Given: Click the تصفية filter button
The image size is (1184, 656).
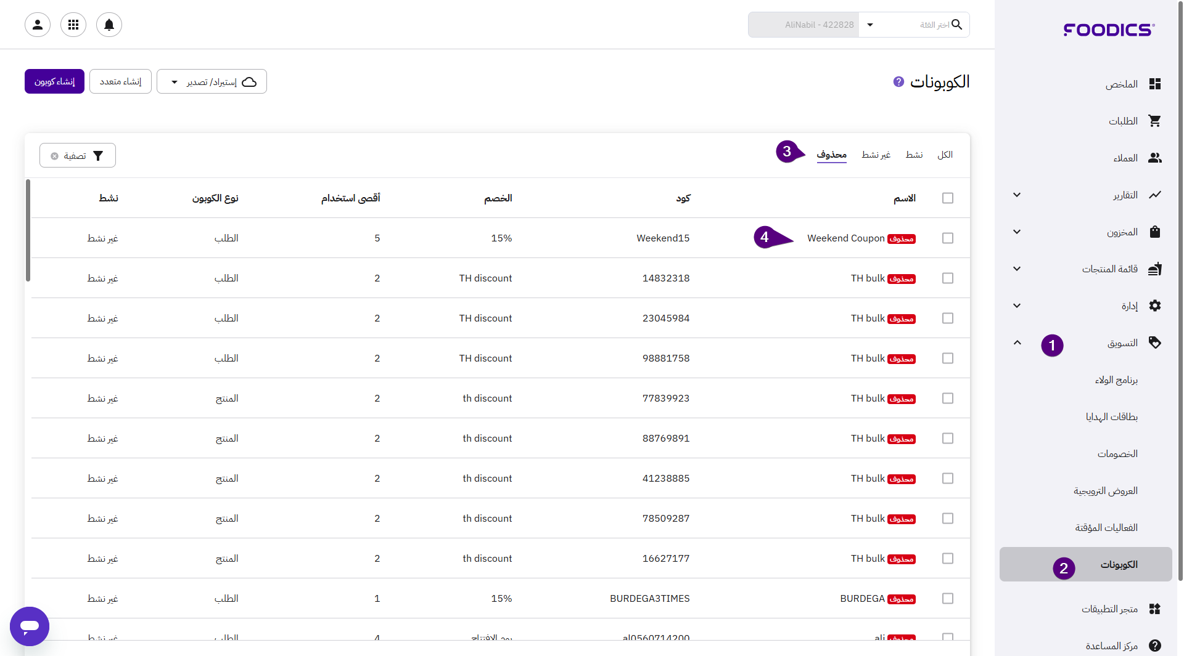Looking at the screenshot, I should point(78,156).
